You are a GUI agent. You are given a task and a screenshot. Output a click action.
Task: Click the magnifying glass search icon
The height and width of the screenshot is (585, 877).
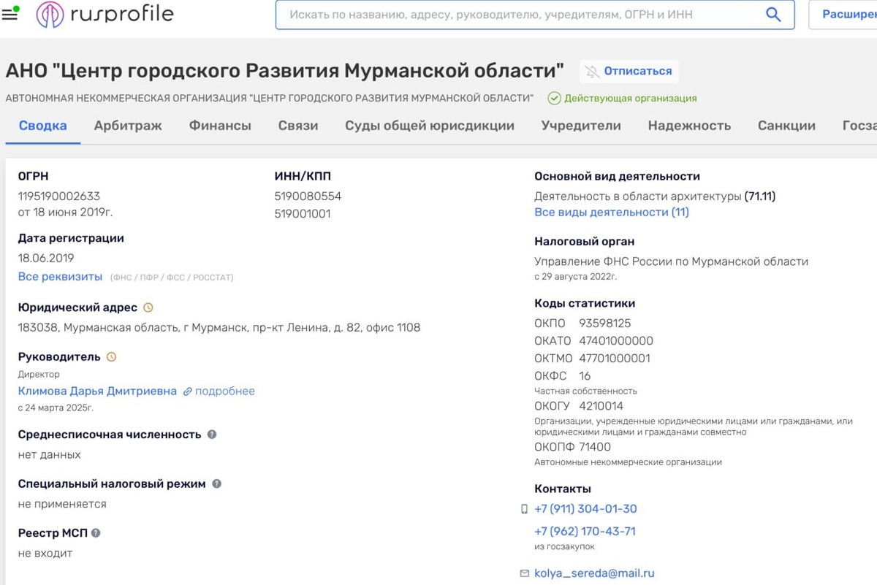(773, 15)
